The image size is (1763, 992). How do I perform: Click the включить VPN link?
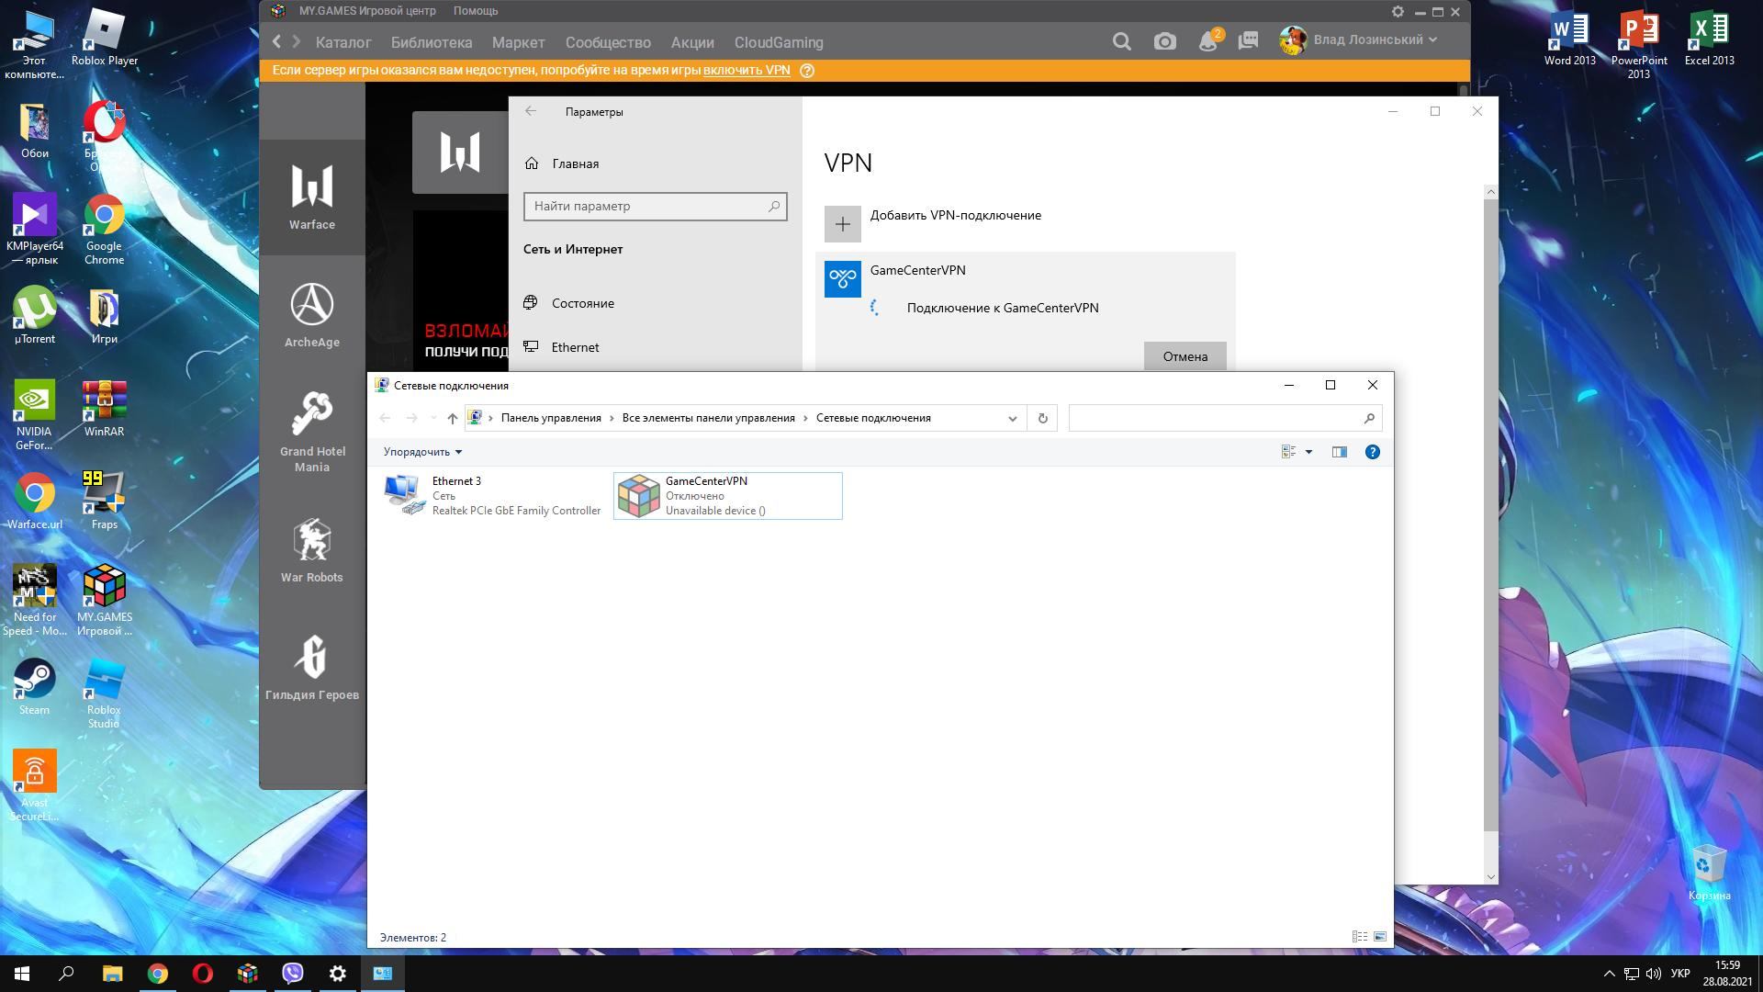[747, 70]
